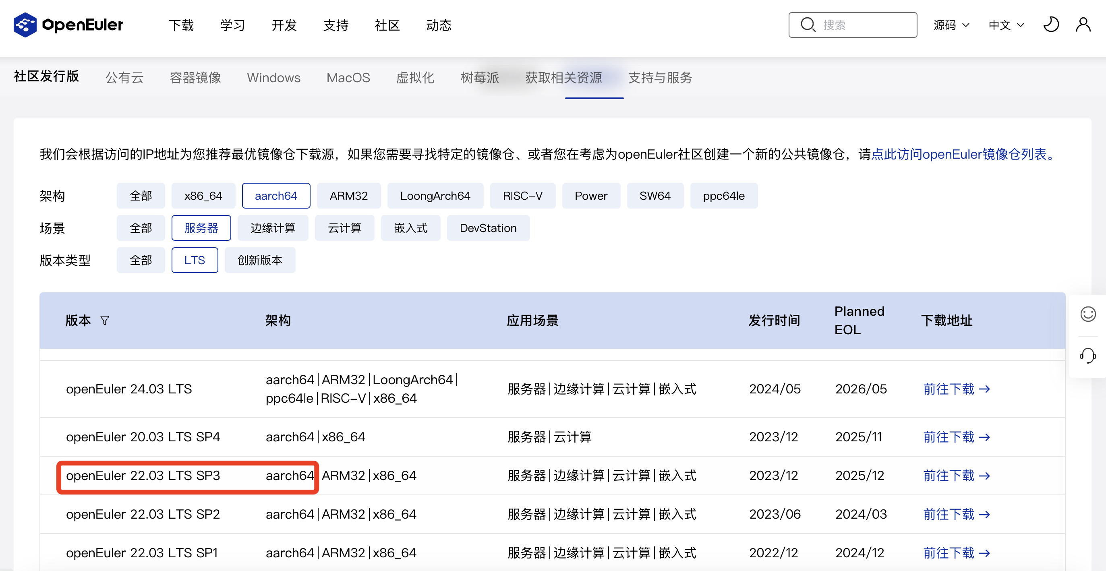Click the version column filter icon
1106x571 pixels.
104,320
